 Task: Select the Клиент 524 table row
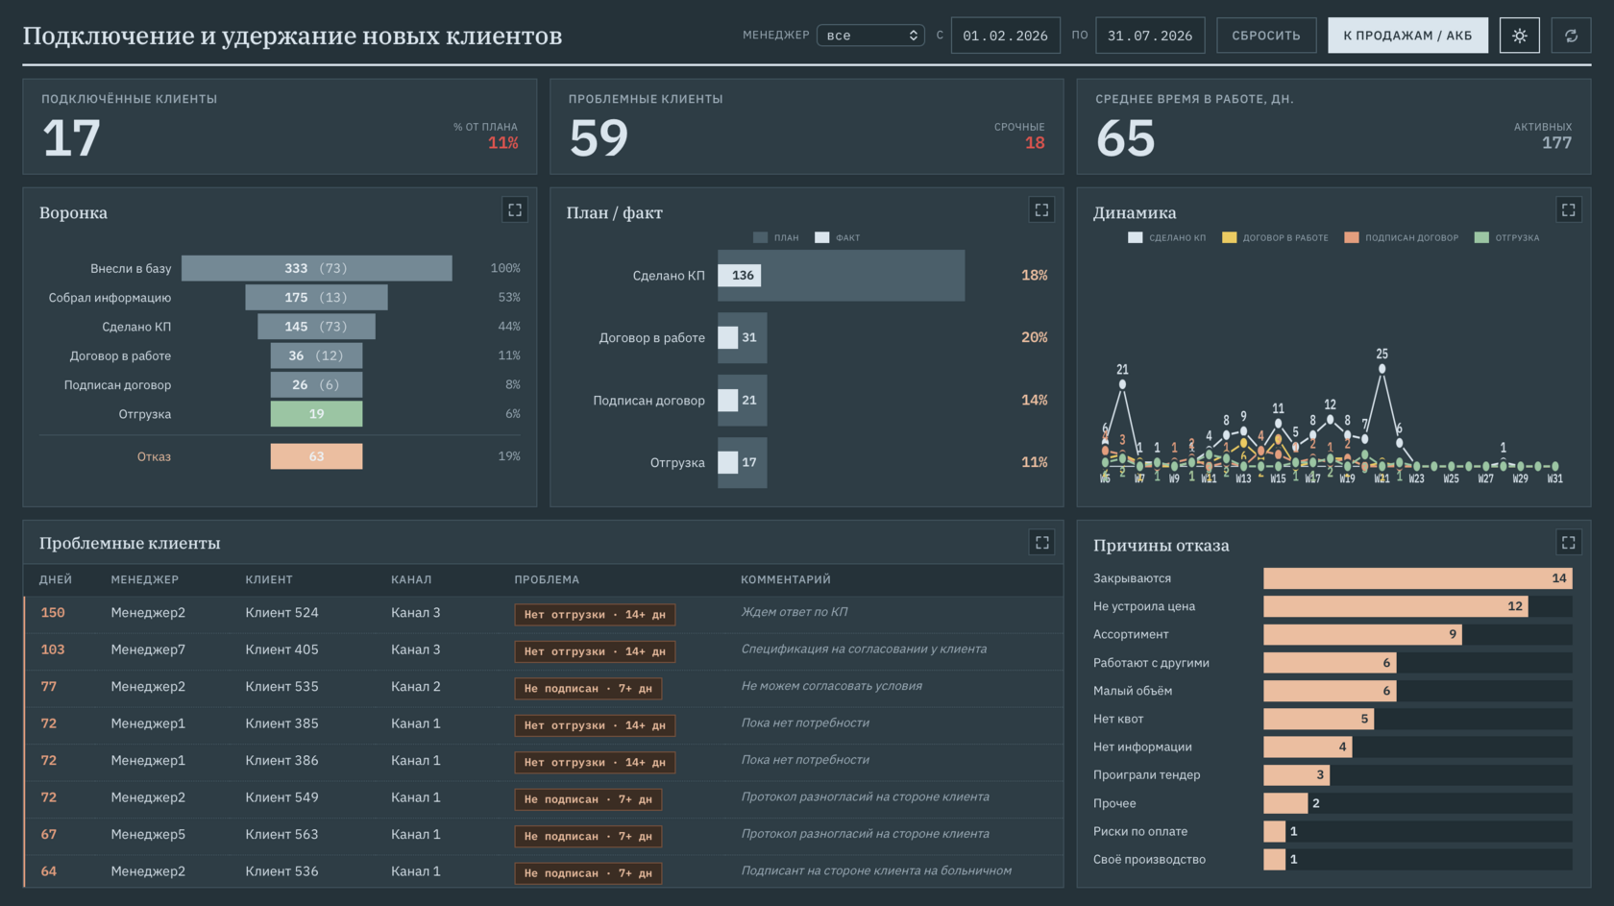pyautogui.click(x=543, y=613)
